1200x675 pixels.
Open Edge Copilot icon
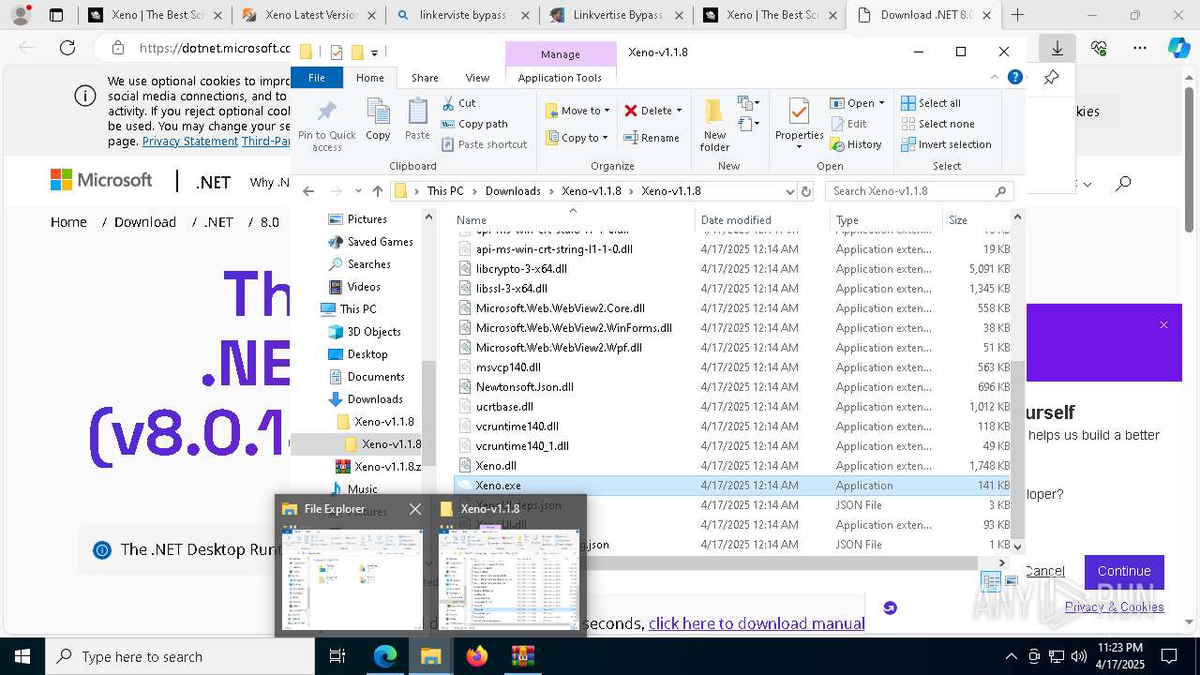[1178, 49]
